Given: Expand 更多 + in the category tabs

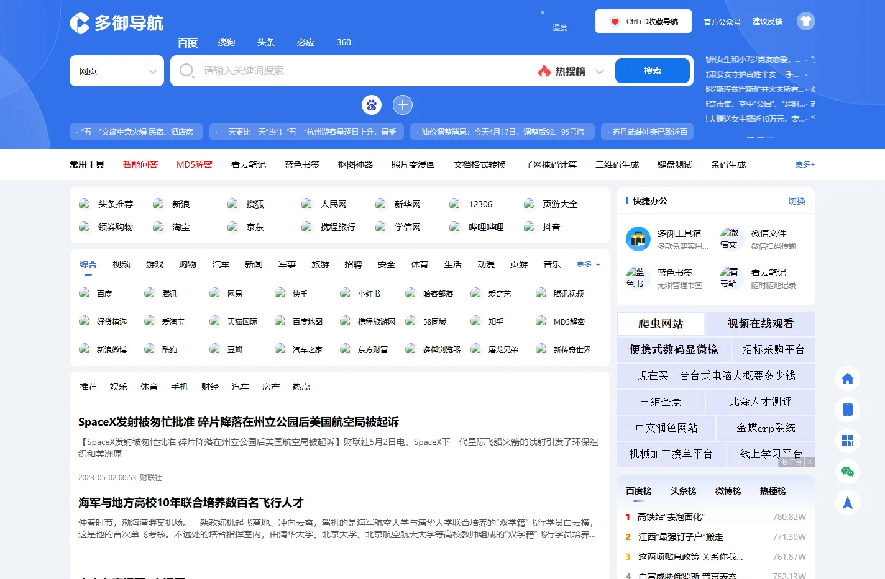Looking at the screenshot, I should click(x=589, y=264).
